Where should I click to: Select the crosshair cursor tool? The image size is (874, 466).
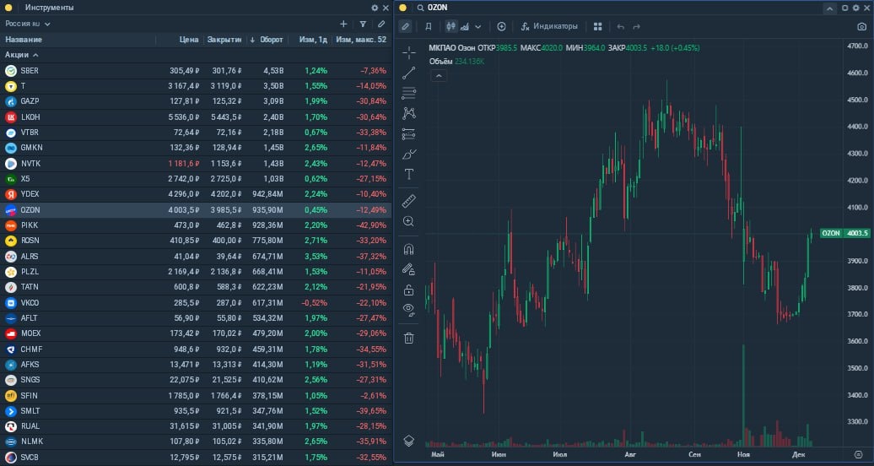pos(408,52)
